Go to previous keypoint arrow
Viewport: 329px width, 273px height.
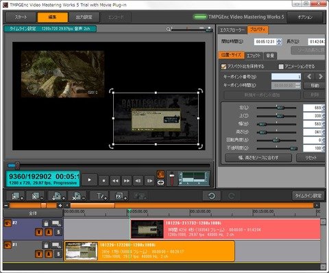coord(309,77)
